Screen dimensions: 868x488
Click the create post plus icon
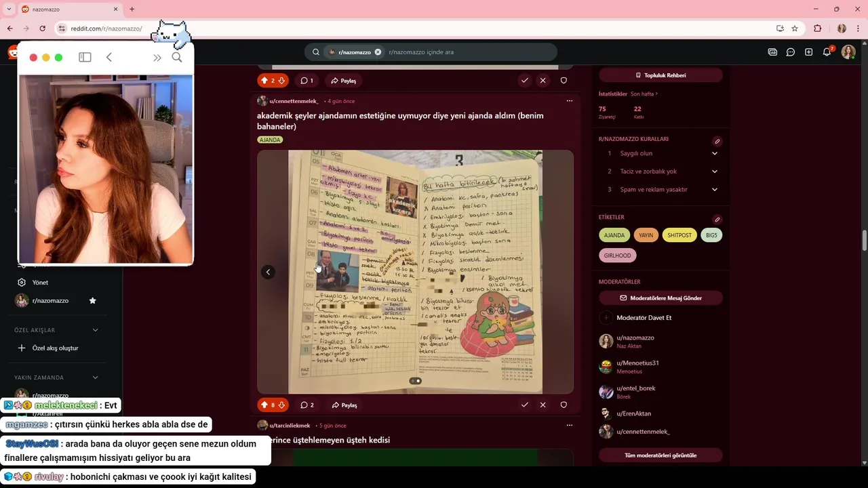pos(808,52)
